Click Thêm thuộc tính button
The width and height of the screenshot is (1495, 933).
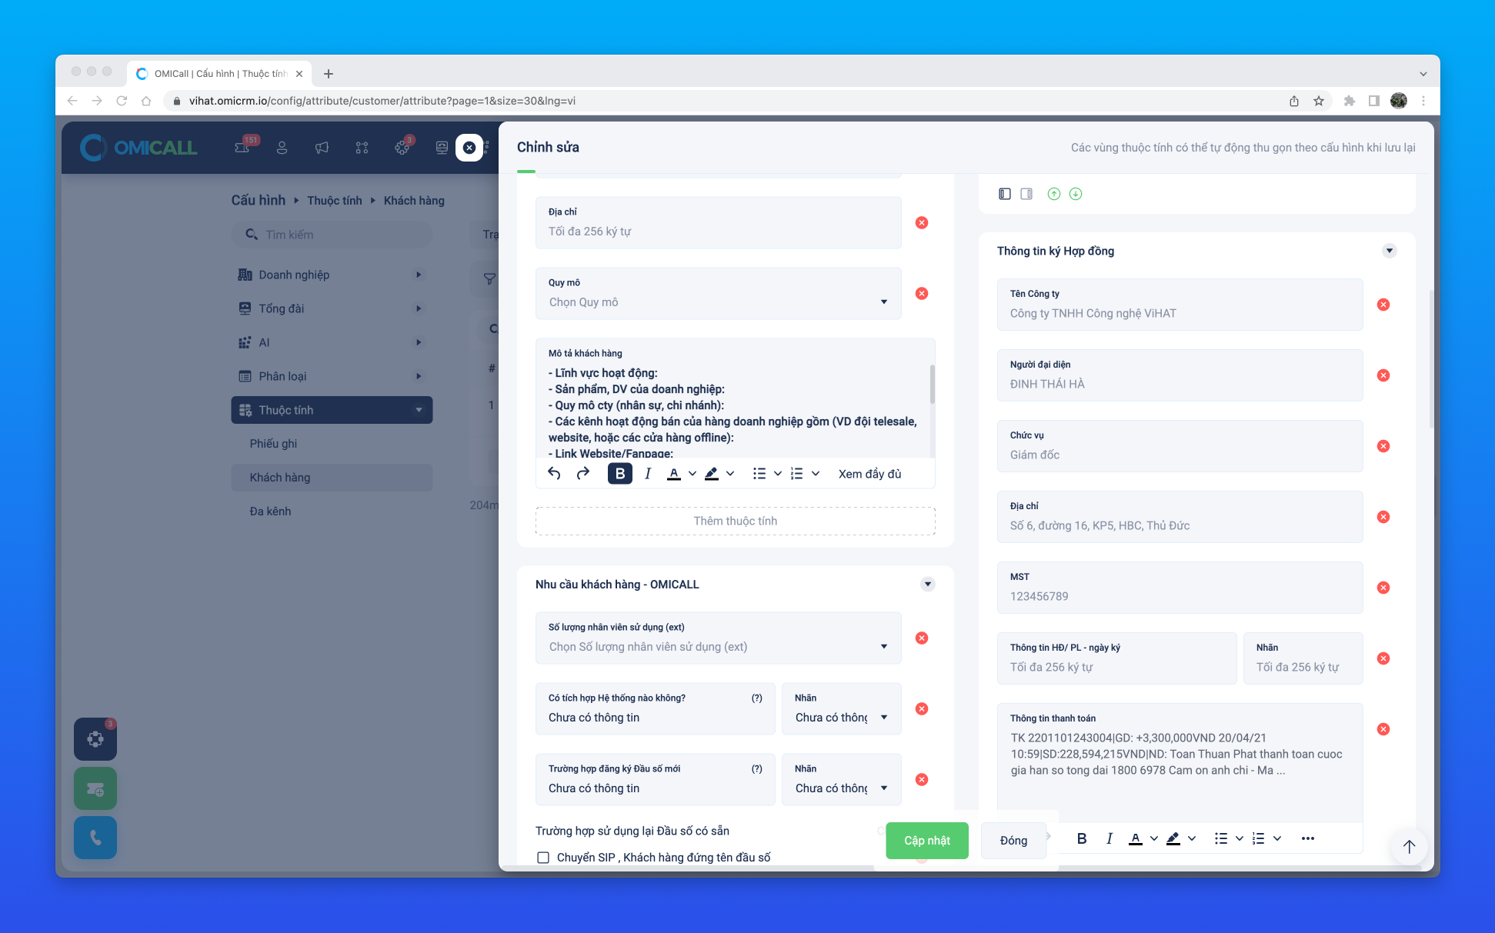(x=736, y=521)
